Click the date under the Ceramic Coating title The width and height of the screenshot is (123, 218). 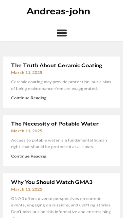[x=27, y=73]
